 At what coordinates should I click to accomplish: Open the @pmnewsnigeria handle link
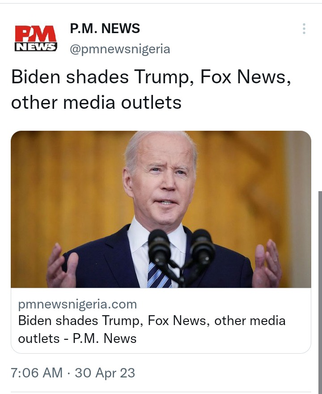click(x=120, y=49)
